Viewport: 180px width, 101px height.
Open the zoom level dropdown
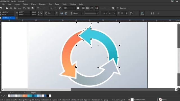74,8
